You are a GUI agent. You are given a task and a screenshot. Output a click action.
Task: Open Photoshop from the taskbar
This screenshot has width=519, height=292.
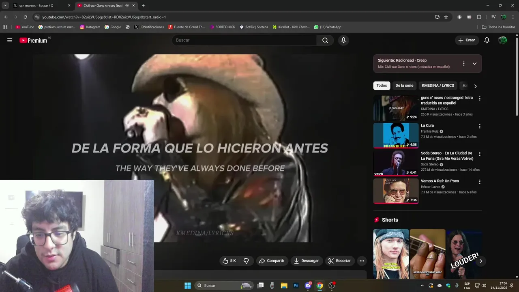296,286
